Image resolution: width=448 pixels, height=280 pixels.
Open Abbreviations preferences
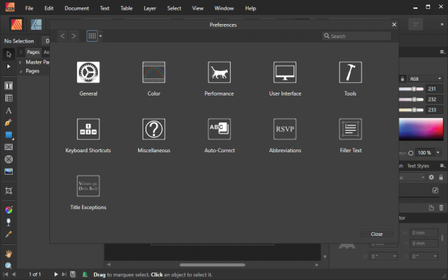pyautogui.click(x=285, y=129)
